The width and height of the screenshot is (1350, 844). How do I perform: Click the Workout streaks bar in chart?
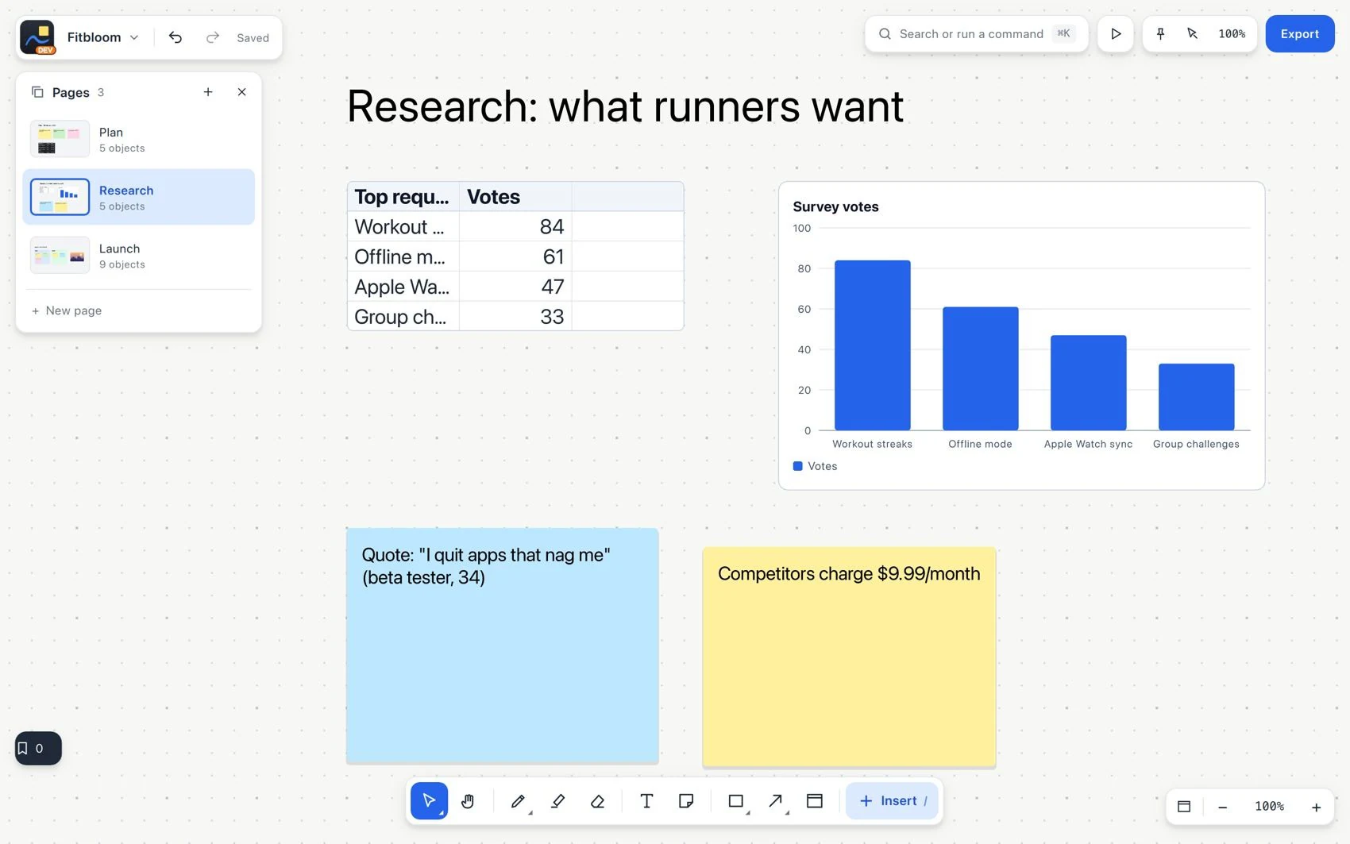[x=872, y=345]
